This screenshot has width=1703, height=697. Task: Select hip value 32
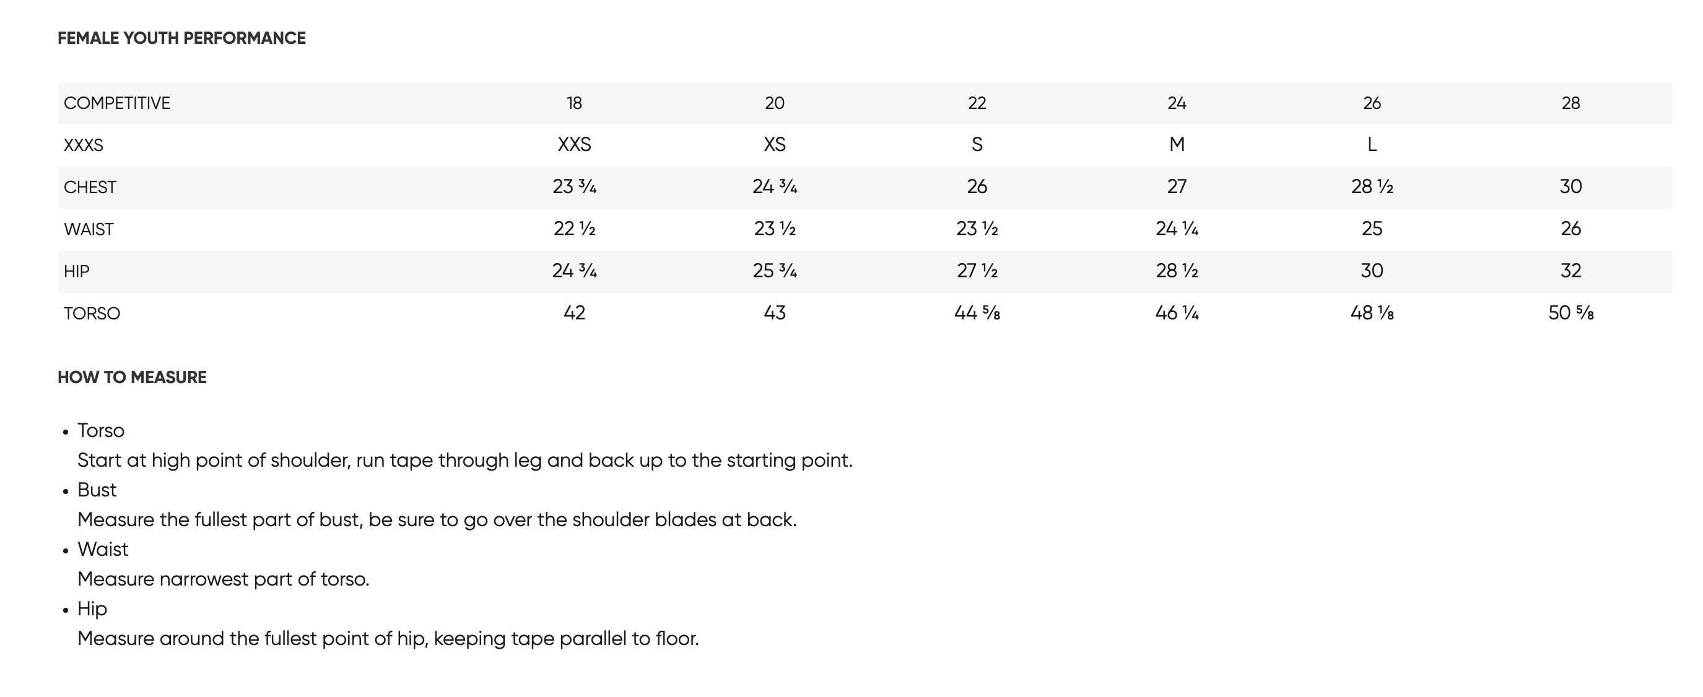coord(1570,271)
